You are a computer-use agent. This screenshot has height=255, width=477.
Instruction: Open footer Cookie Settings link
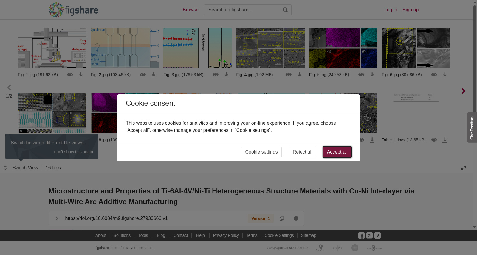[279, 235]
